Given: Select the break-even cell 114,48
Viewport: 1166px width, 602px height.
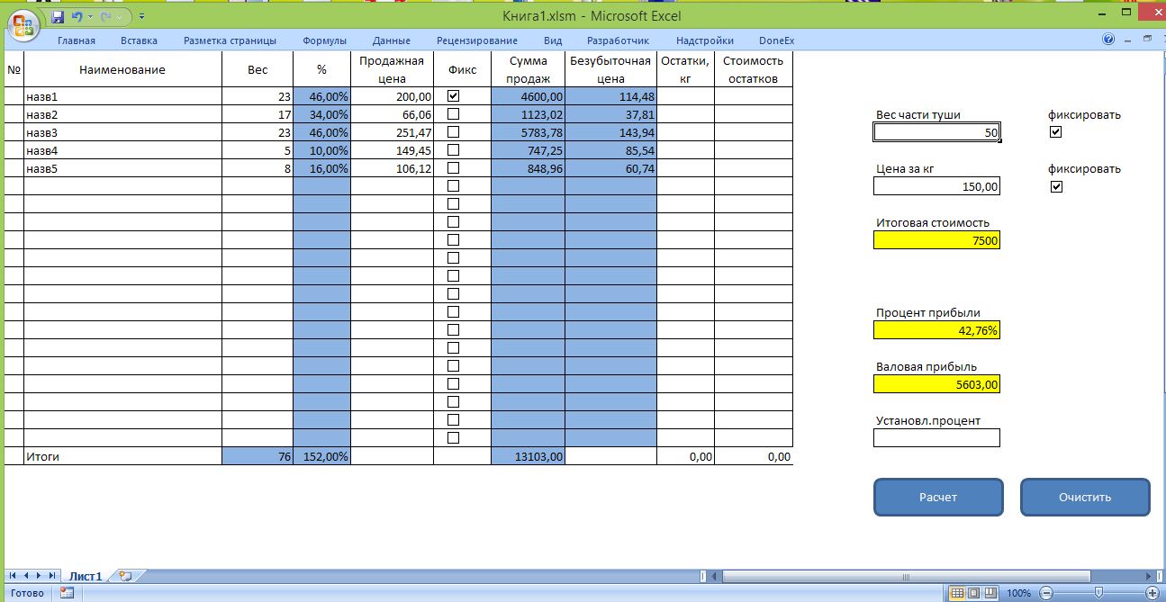Looking at the screenshot, I should [611, 96].
